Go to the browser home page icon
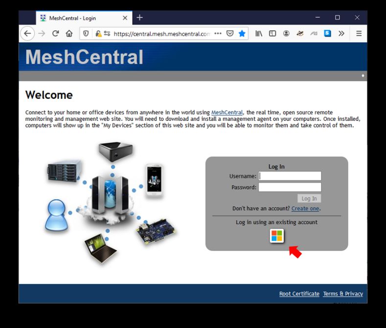The height and width of the screenshot is (328, 386). [69, 34]
